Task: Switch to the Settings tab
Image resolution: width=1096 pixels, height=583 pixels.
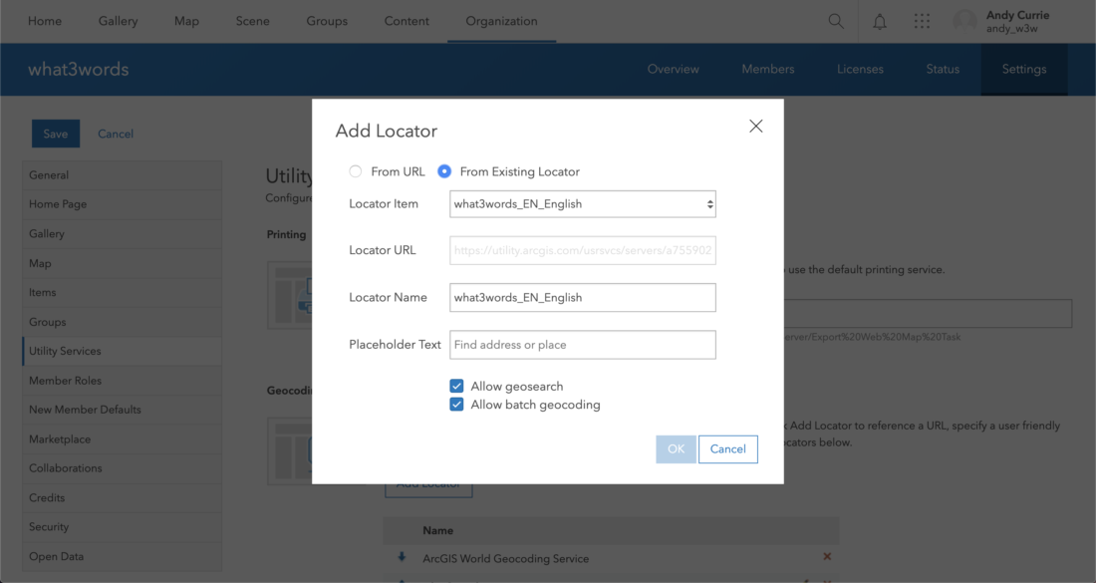Action: coord(1024,69)
